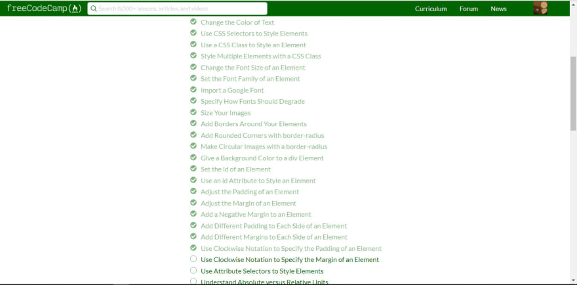Open Add Rounded Corners with border-radius lesson

(262, 135)
